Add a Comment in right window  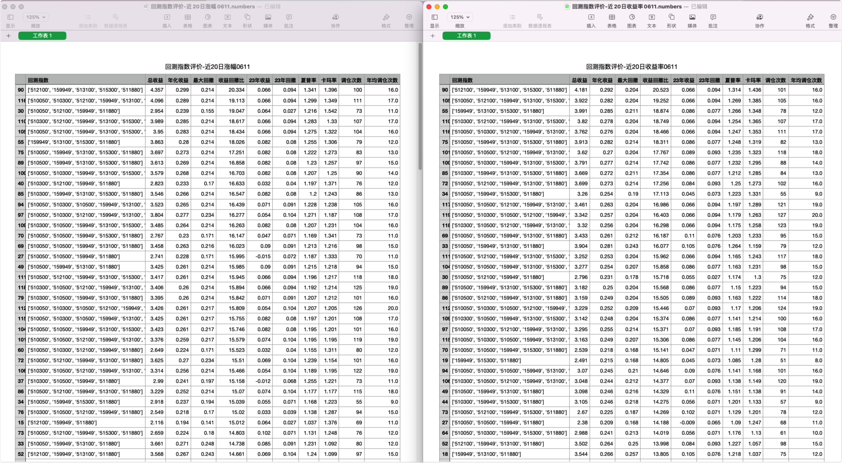[713, 17]
